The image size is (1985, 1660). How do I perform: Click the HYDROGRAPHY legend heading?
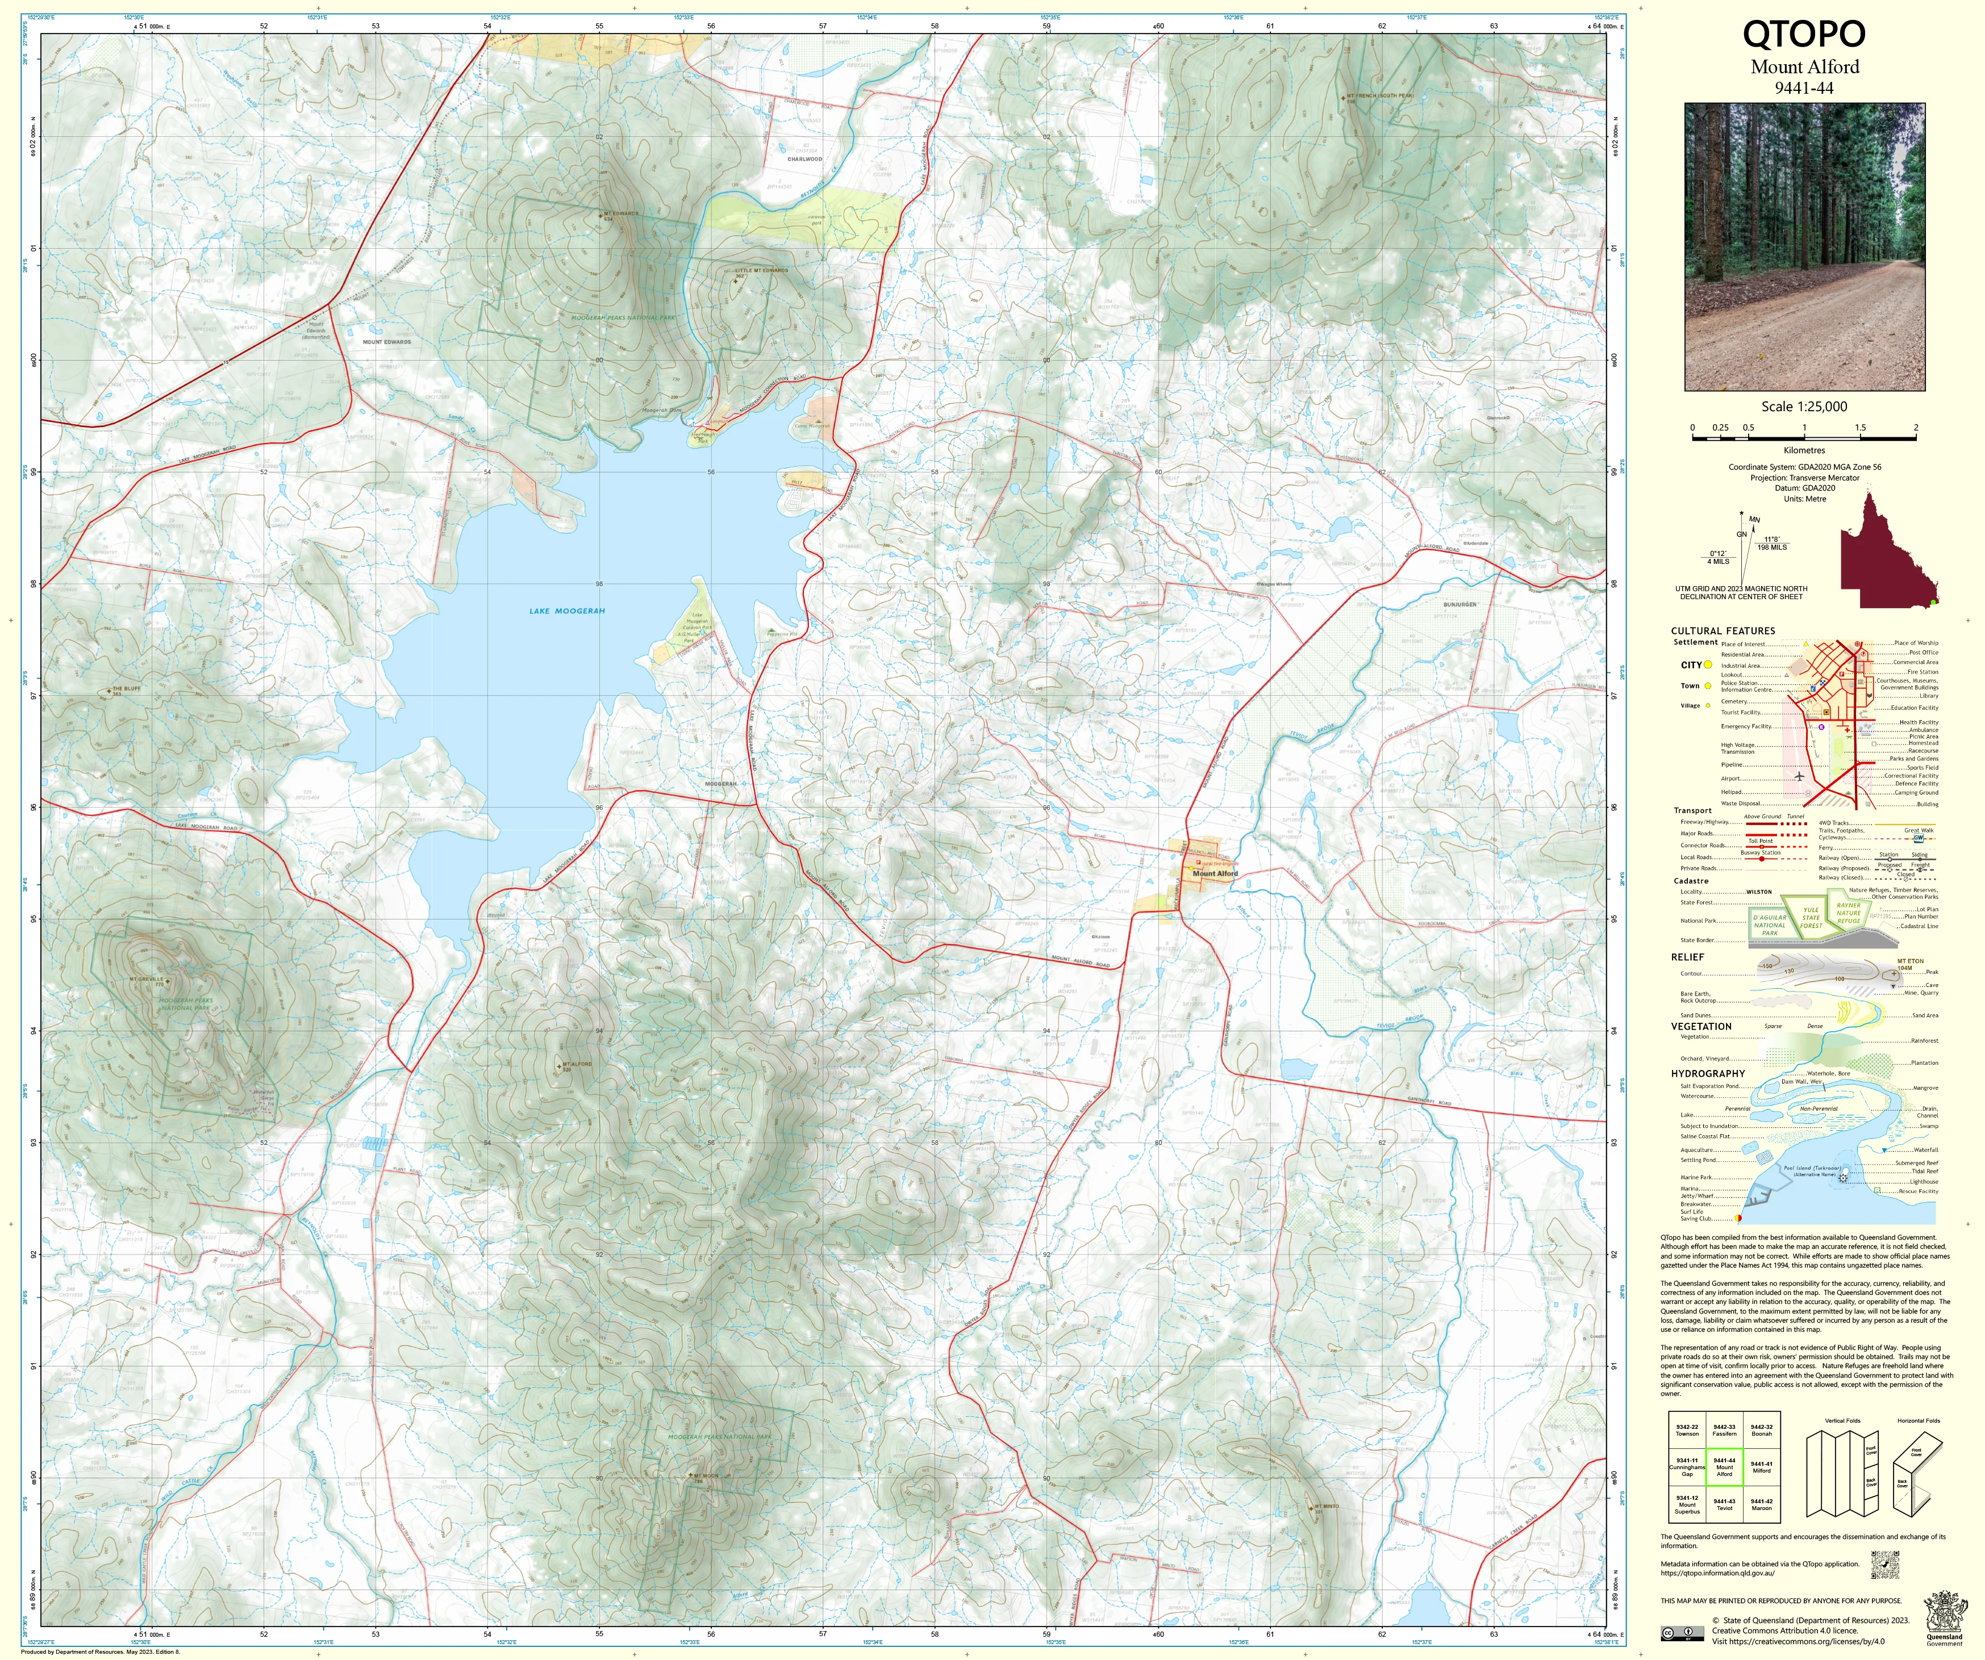click(1708, 1073)
